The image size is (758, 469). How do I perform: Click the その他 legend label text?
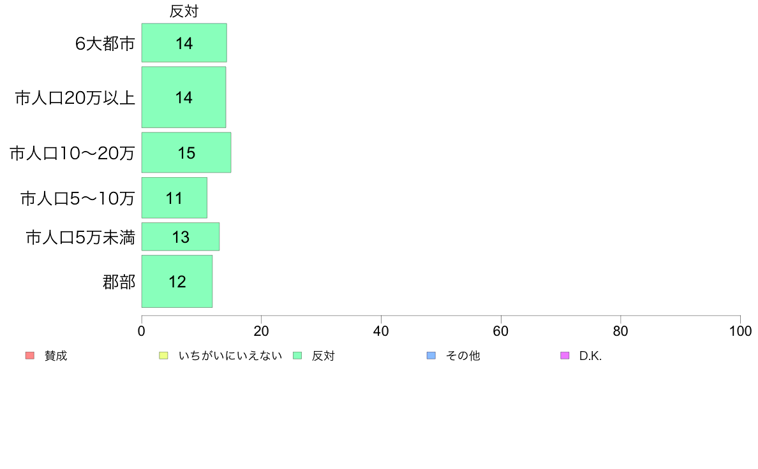[x=463, y=356]
